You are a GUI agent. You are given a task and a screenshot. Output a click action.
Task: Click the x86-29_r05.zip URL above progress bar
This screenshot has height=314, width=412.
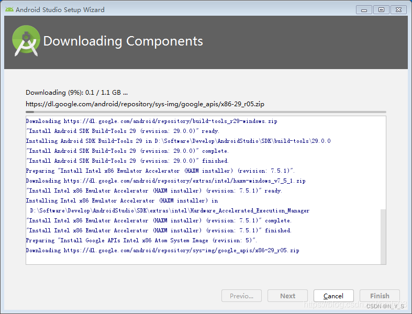145,104
